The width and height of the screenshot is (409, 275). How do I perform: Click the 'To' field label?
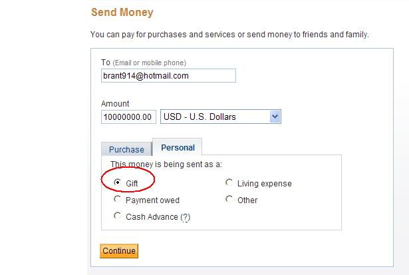(x=105, y=63)
